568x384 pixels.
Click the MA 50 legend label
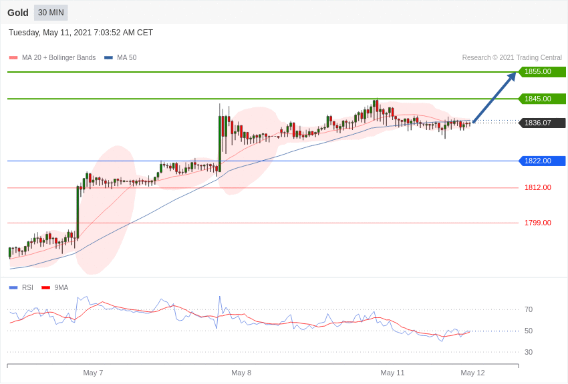tap(127, 57)
